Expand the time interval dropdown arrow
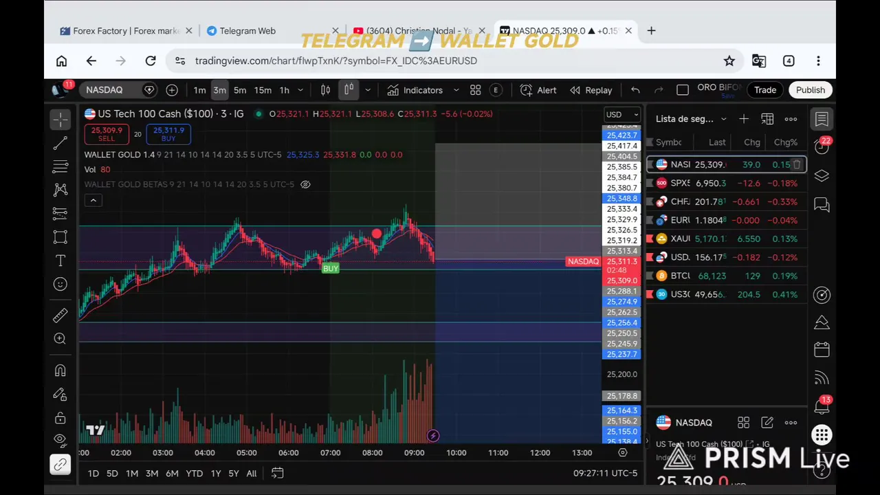The width and height of the screenshot is (880, 495). click(300, 90)
